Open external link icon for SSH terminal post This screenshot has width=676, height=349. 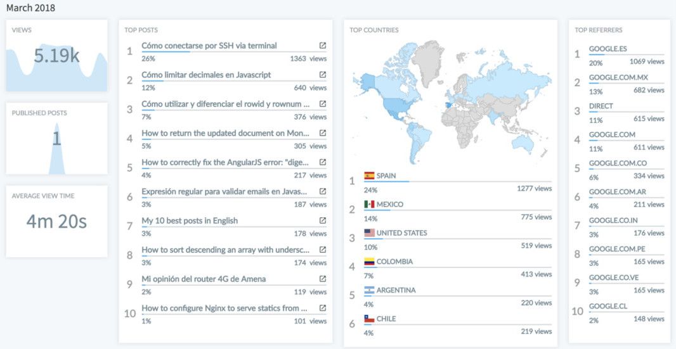[x=323, y=46]
